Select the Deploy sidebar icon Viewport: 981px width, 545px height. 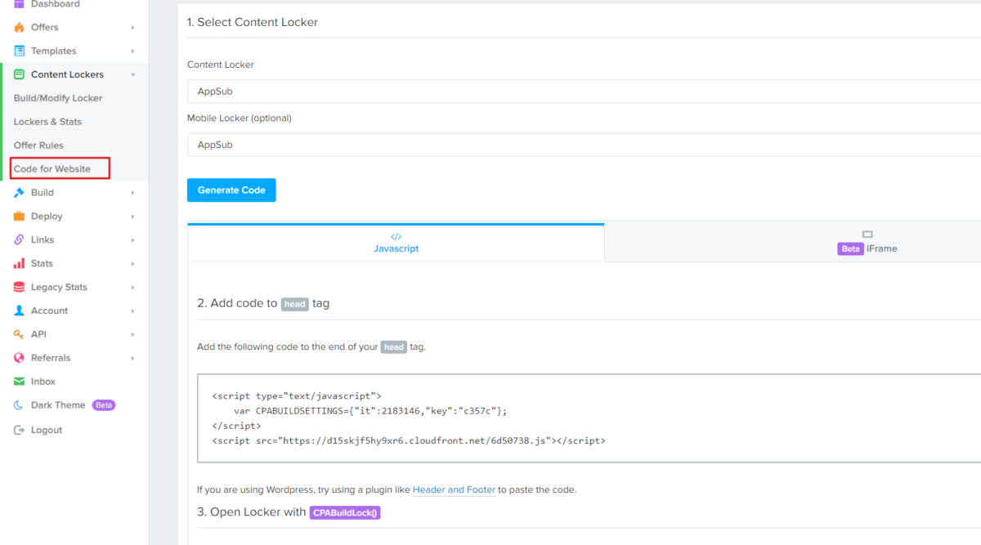(19, 216)
